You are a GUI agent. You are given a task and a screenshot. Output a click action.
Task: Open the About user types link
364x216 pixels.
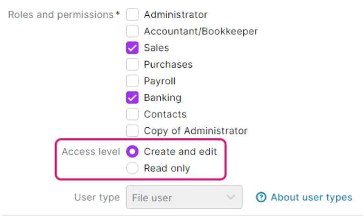[x=311, y=197]
